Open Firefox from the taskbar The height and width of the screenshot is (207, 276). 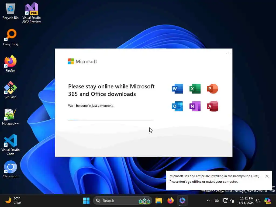pyautogui.click(x=170, y=201)
